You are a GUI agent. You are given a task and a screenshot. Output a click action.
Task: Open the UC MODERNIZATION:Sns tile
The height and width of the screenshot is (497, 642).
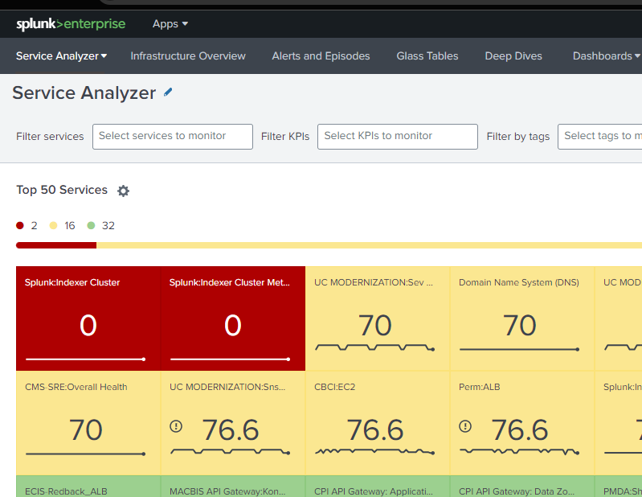tap(233, 423)
